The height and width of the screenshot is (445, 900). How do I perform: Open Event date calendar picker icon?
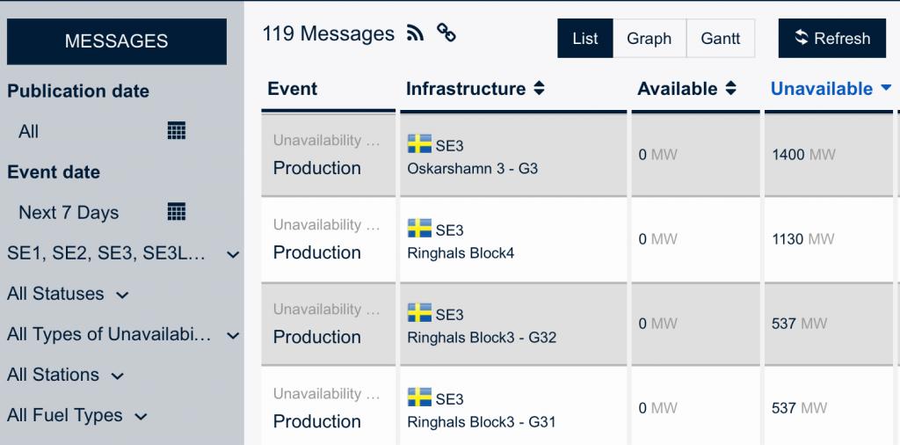point(176,212)
